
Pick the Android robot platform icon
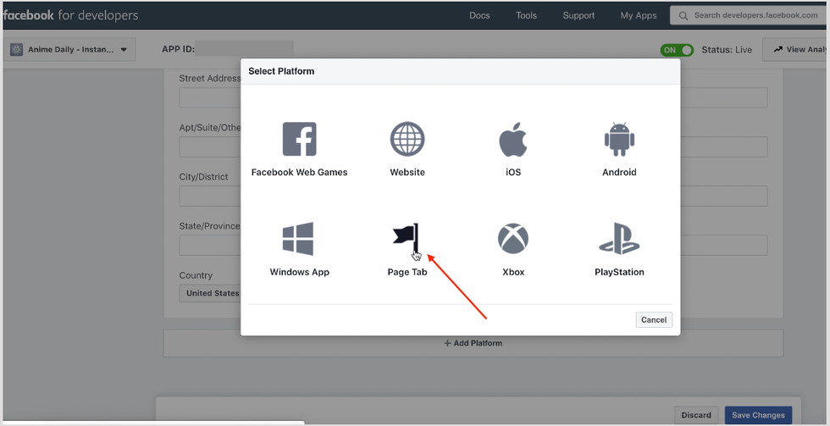619,140
